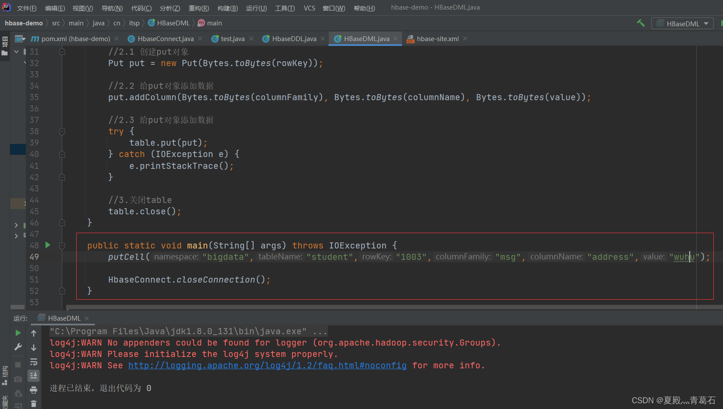Open the project view selector dropdown
723x409 pixels.
point(20,39)
